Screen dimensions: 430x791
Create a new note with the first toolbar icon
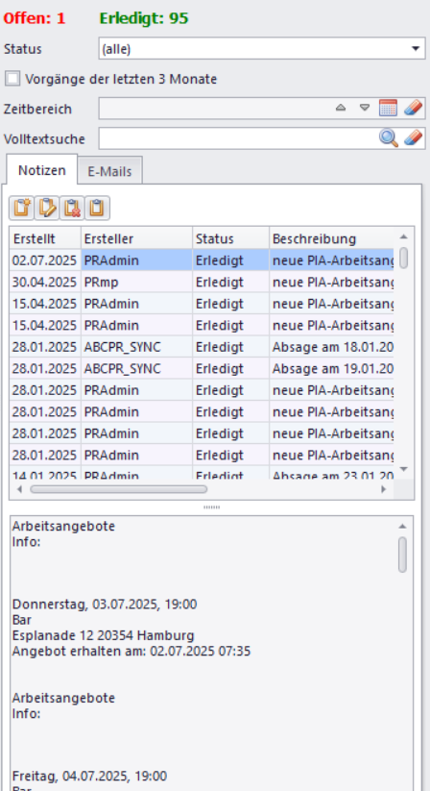(22, 208)
